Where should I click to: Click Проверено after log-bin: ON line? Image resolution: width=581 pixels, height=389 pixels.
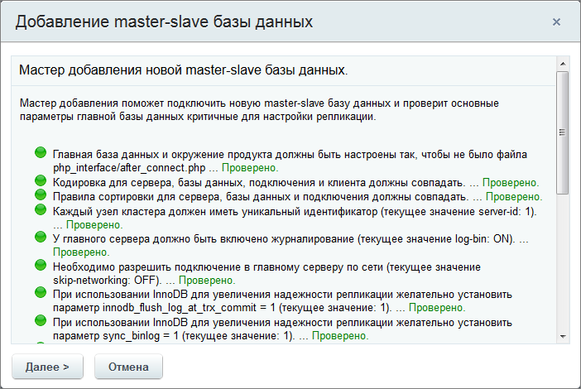[81, 252]
